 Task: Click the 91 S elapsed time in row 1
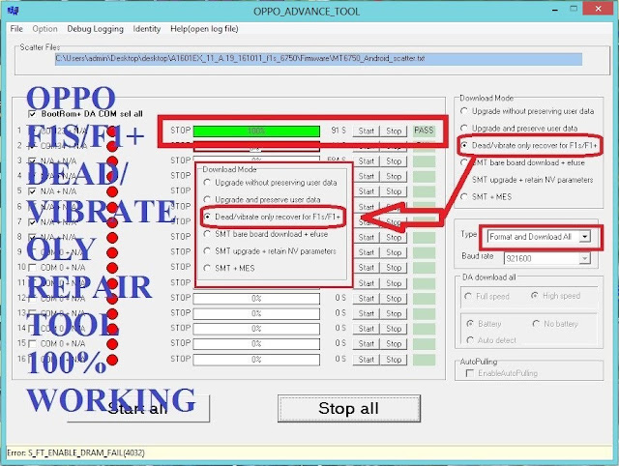tap(339, 131)
